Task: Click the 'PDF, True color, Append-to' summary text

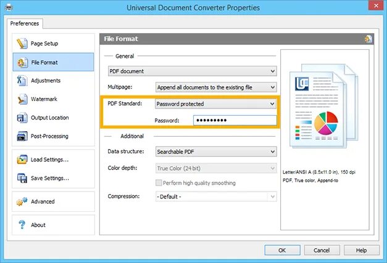Action: (310, 180)
